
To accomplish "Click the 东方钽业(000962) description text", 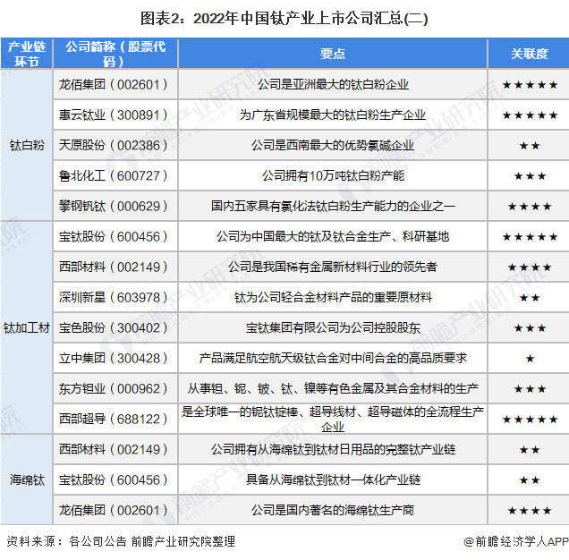I will (333, 389).
